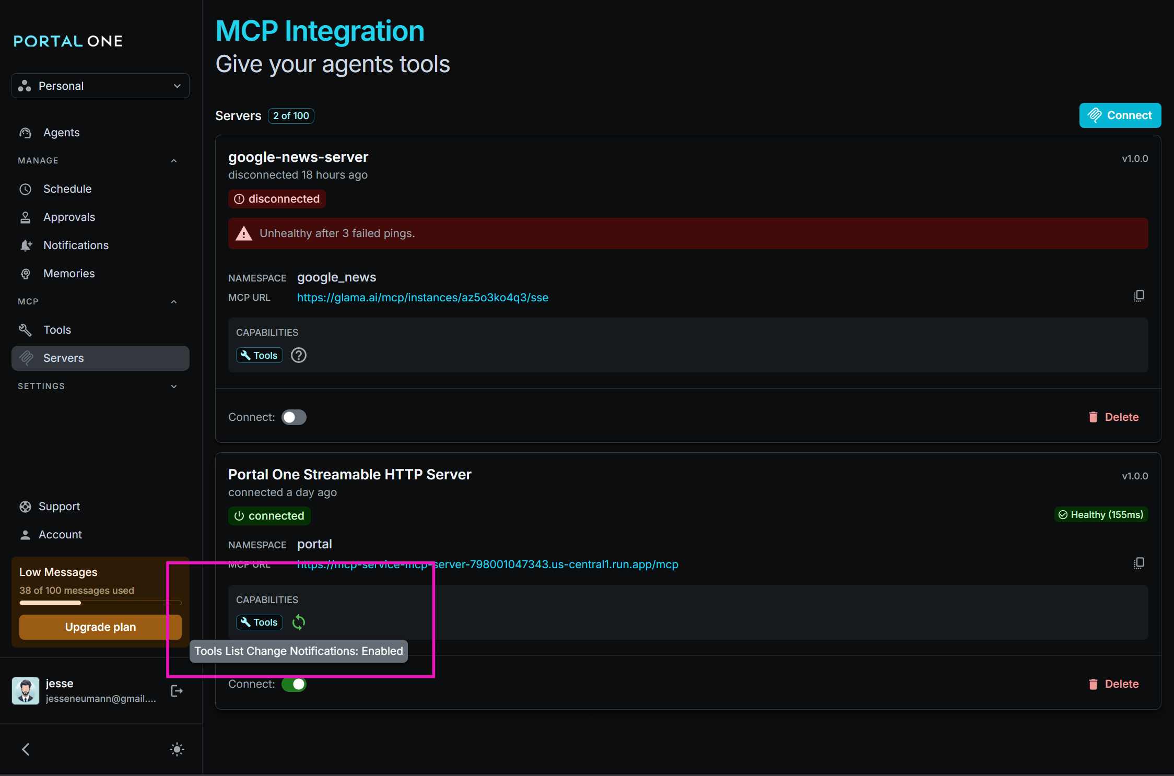Image resolution: width=1174 pixels, height=776 pixels.
Task: Click the Tools wrench badge in Portal One capabilities
Action: click(x=260, y=622)
